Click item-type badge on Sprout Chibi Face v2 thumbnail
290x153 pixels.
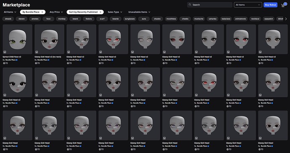coord(5,52)
